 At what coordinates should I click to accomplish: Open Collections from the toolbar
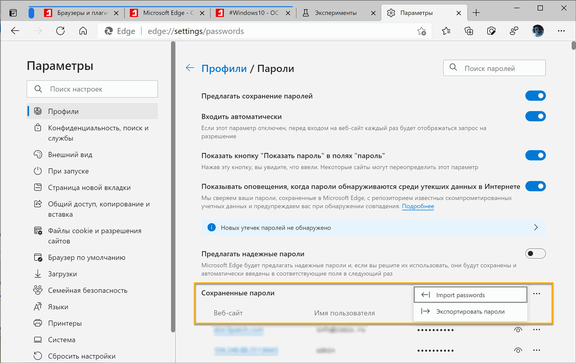(x=468, y=31)
